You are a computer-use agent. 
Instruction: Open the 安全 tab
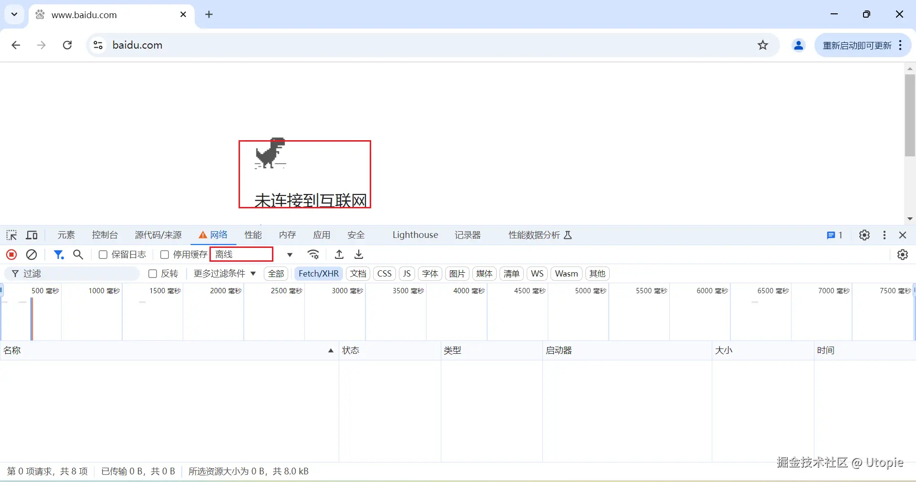point(356,235)
